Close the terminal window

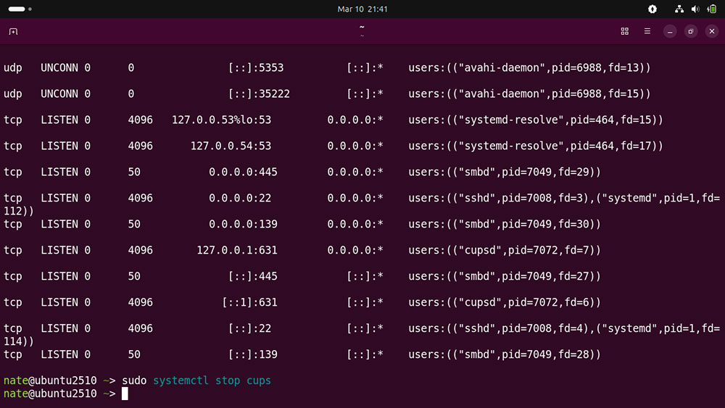point(712,31)
